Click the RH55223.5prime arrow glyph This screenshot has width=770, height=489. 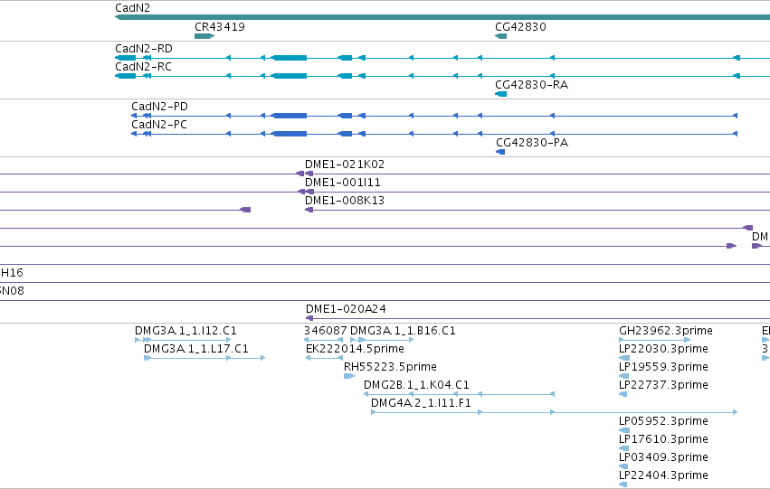pyautogui.click(x=349, y=376)
